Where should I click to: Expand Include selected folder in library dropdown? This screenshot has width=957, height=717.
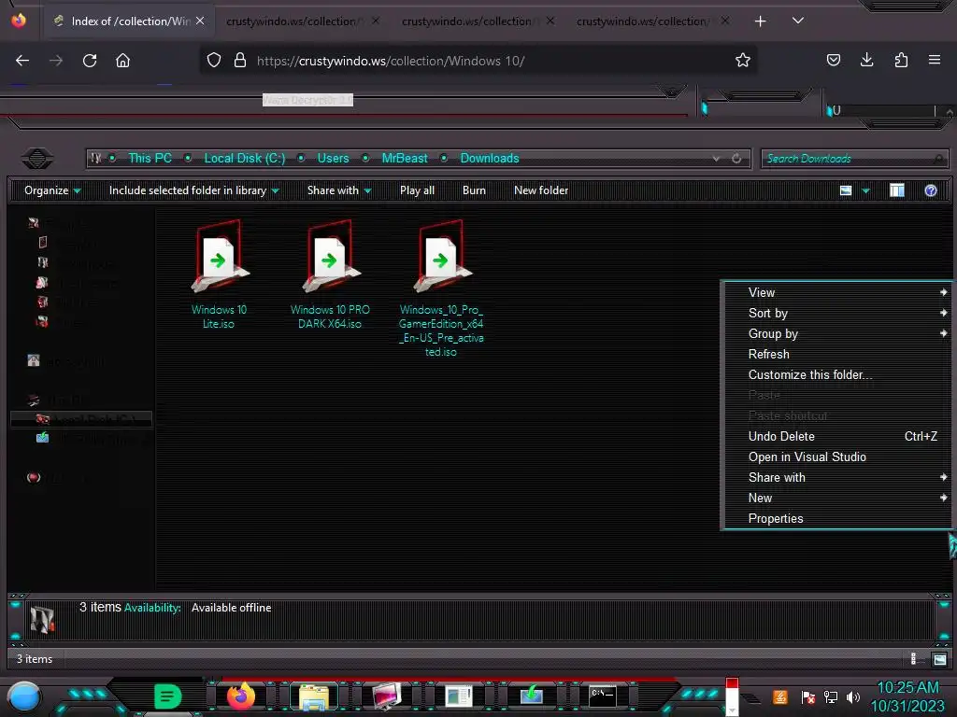click(194, 190)
